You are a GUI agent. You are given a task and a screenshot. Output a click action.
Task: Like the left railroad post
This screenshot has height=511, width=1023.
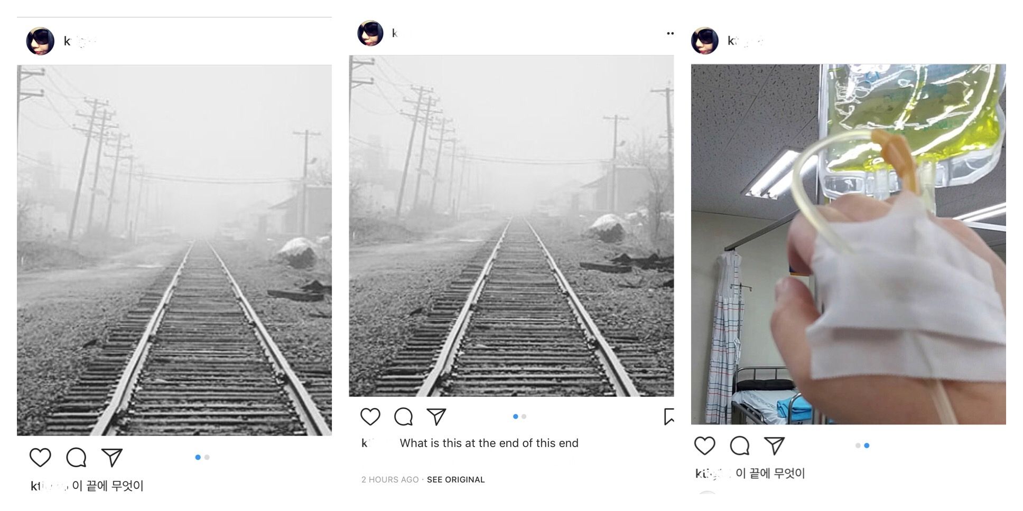(40, 457)
